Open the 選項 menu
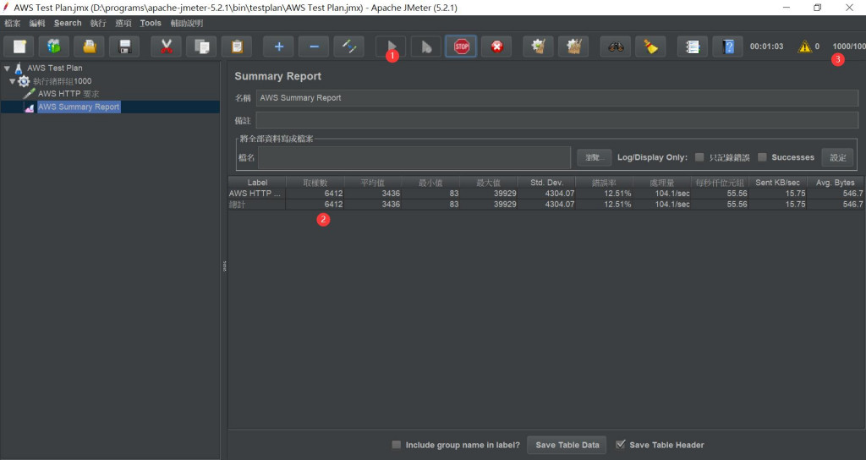 pos(123,23)
